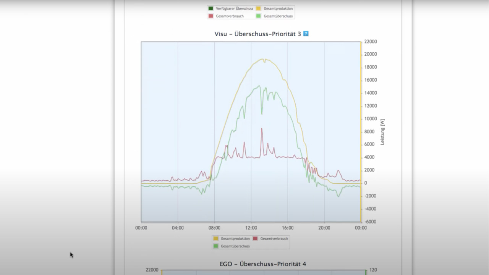Toggle Gesamtproduktion yellow swatch in top legend

coord(258,8)
